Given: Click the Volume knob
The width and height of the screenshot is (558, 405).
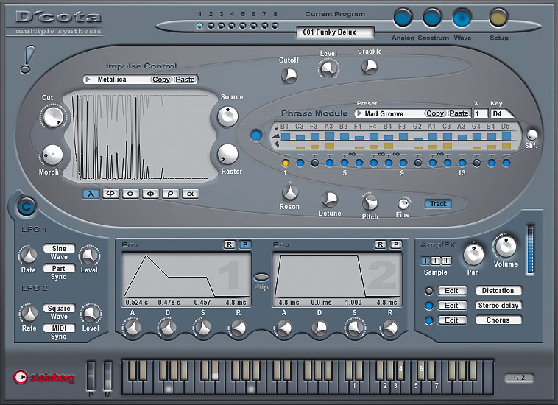Looking at the screenshot, I should click(x=506, y=246).
